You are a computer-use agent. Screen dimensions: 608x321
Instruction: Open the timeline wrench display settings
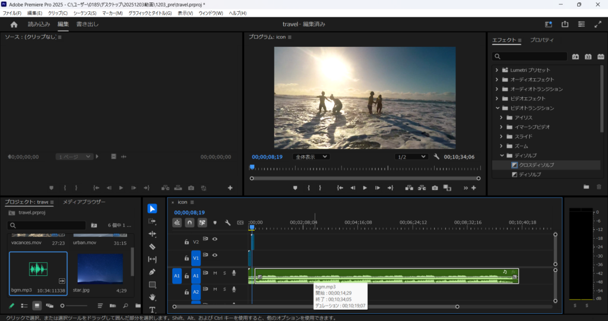click(227, 223)
